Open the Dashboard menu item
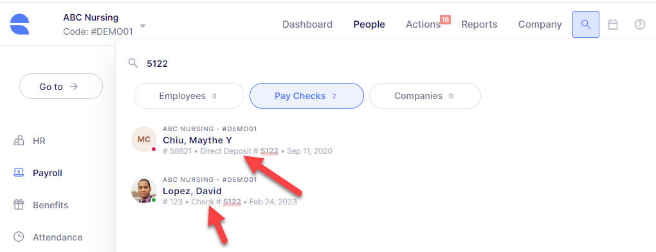 click(307, 24)
